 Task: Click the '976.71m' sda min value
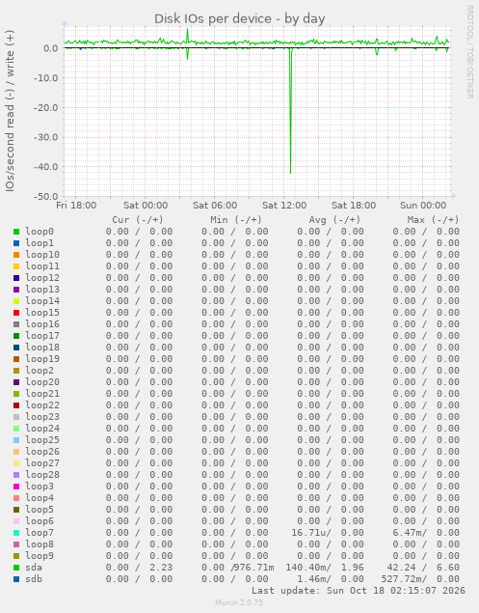click(254, 568)
